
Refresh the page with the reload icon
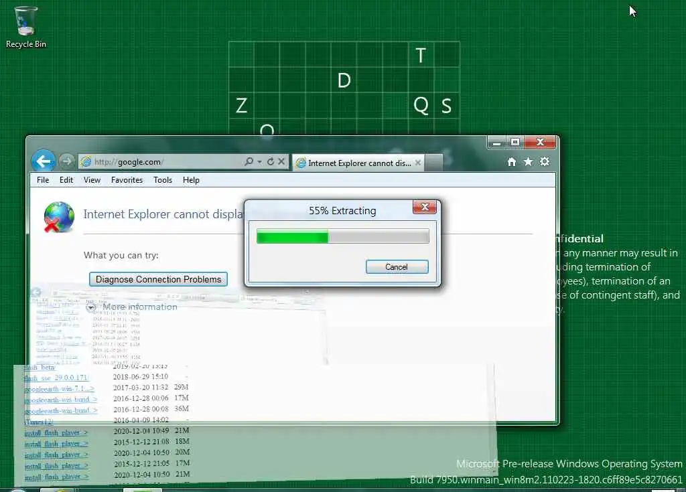tap(271, 161)
